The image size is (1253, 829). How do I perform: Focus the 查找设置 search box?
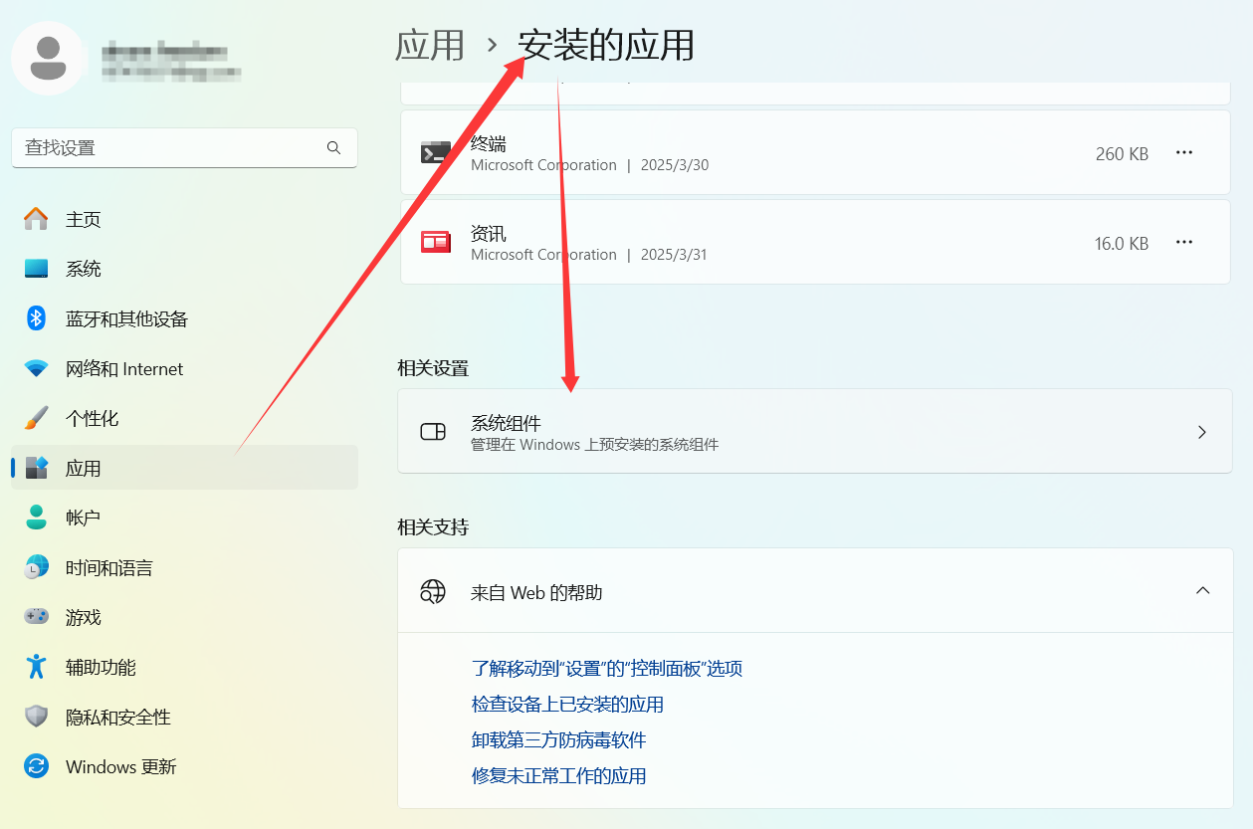pos(184,147)
